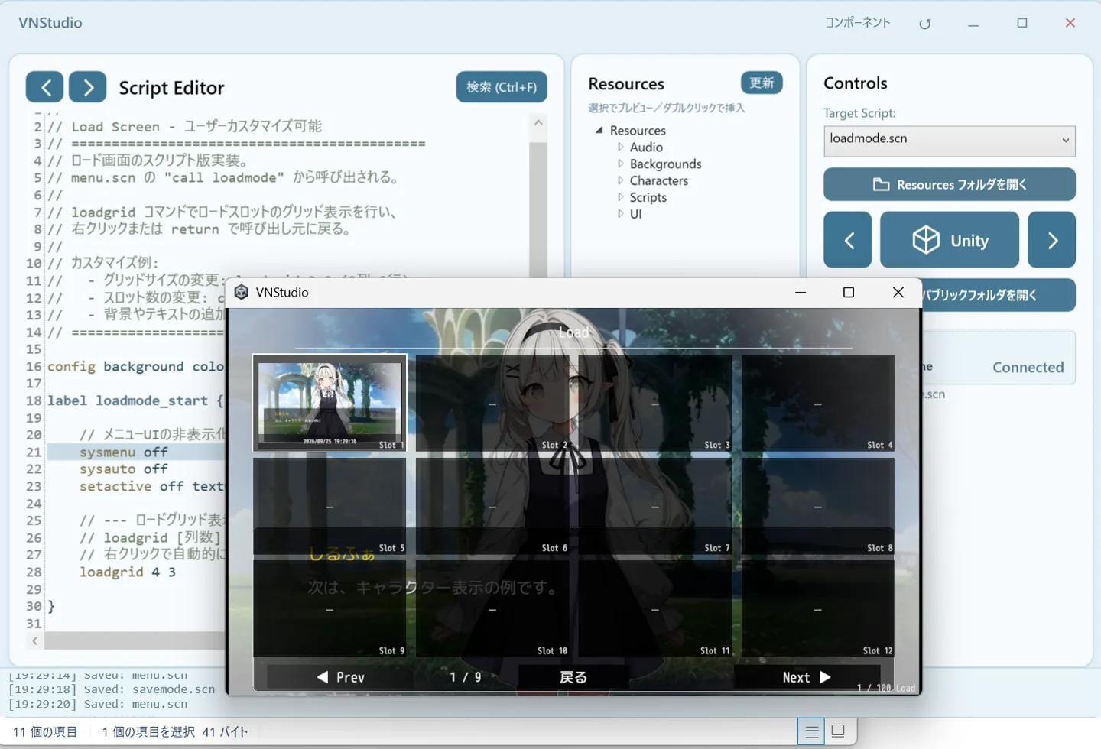Open the 検索 (Ctrl+F) search button
This screenshot has width=1101, height=749.
coord(502,87)
